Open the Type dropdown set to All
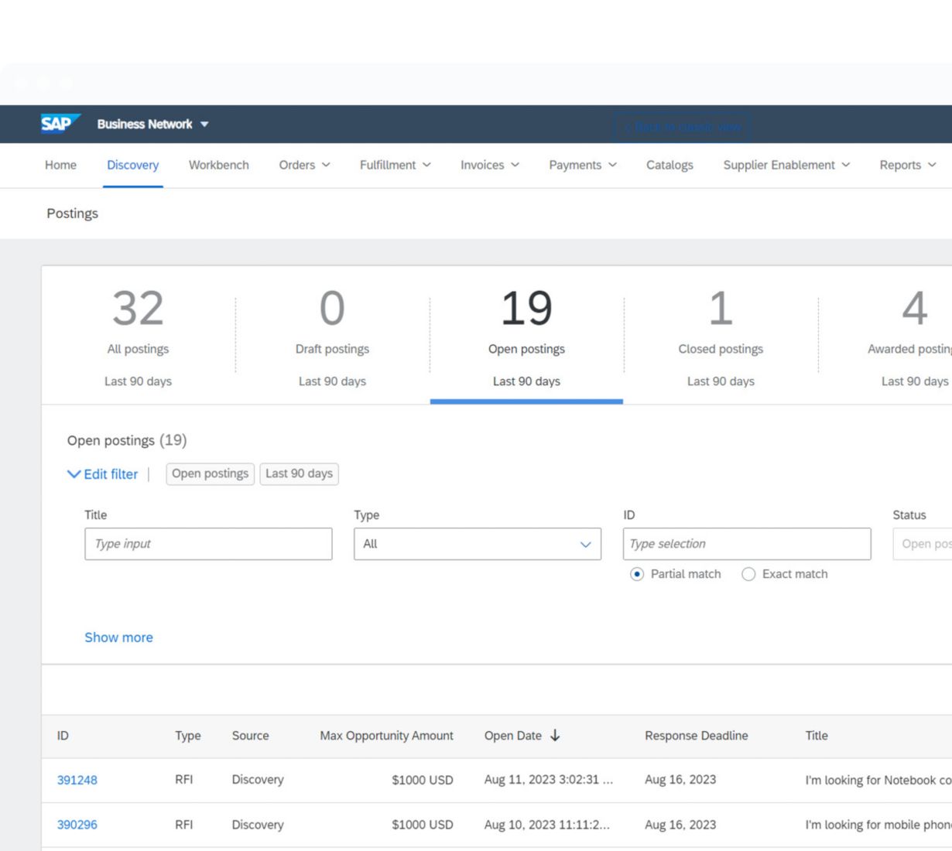952x851 pixels. tap(477, 544)
